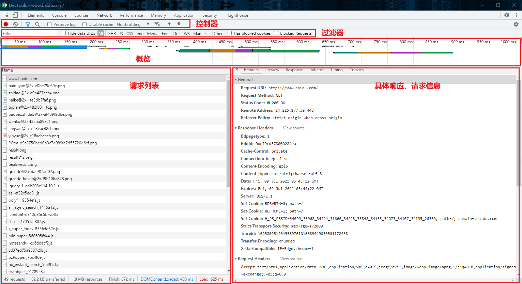Image resolution: width=522 pixels, height=284 pixels.
Task: Click the Filter text input field
Action: [x=30, y=33]
